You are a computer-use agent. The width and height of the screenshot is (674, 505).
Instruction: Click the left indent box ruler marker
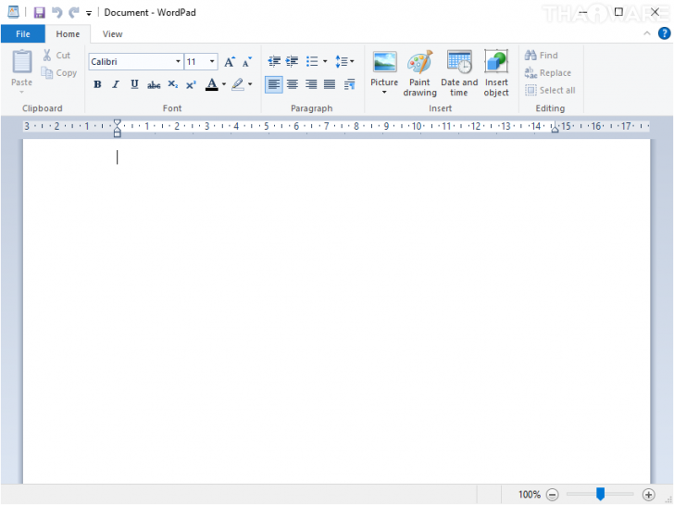point(117,133)
